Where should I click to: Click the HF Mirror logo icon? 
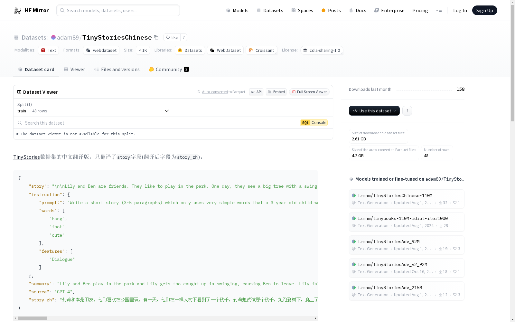click(x=17, y=10)
